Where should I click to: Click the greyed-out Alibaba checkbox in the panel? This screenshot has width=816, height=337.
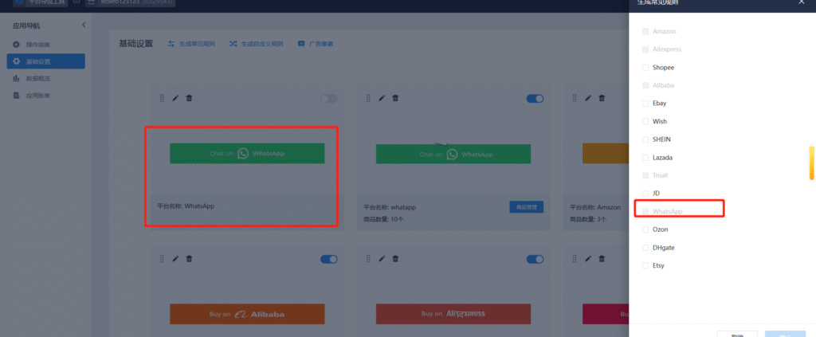click(645, 85)
